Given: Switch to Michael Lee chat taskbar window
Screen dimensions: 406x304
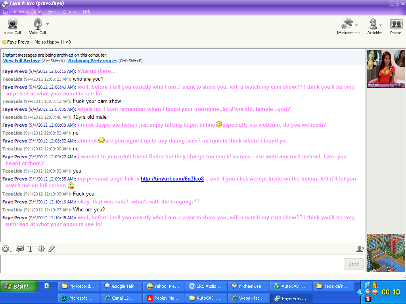Looking at the screenshot, I should [249, 286].
